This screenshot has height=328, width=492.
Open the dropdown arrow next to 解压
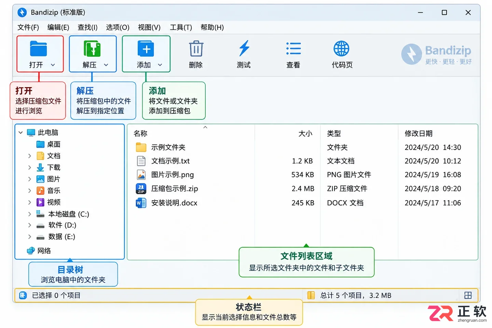pyautogui.click(x=106, y=65)
